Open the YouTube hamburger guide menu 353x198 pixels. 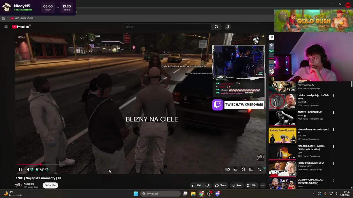coord(6,27)
